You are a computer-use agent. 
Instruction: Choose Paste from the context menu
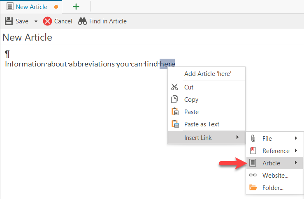[x=191, y=112]
